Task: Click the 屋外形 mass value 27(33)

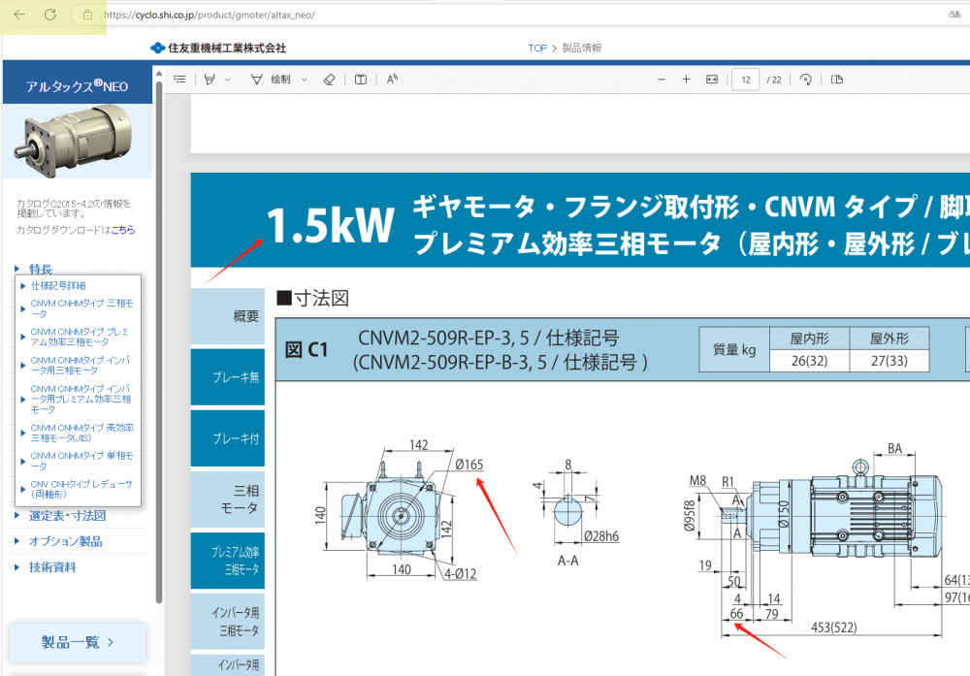Action: pyautogui.click(x=889, y=361)
